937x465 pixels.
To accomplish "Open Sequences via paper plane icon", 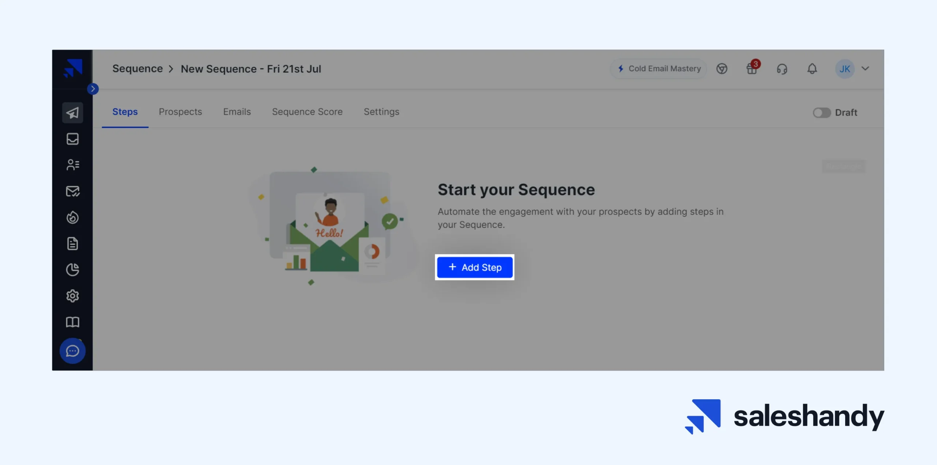I will [72, 113].
